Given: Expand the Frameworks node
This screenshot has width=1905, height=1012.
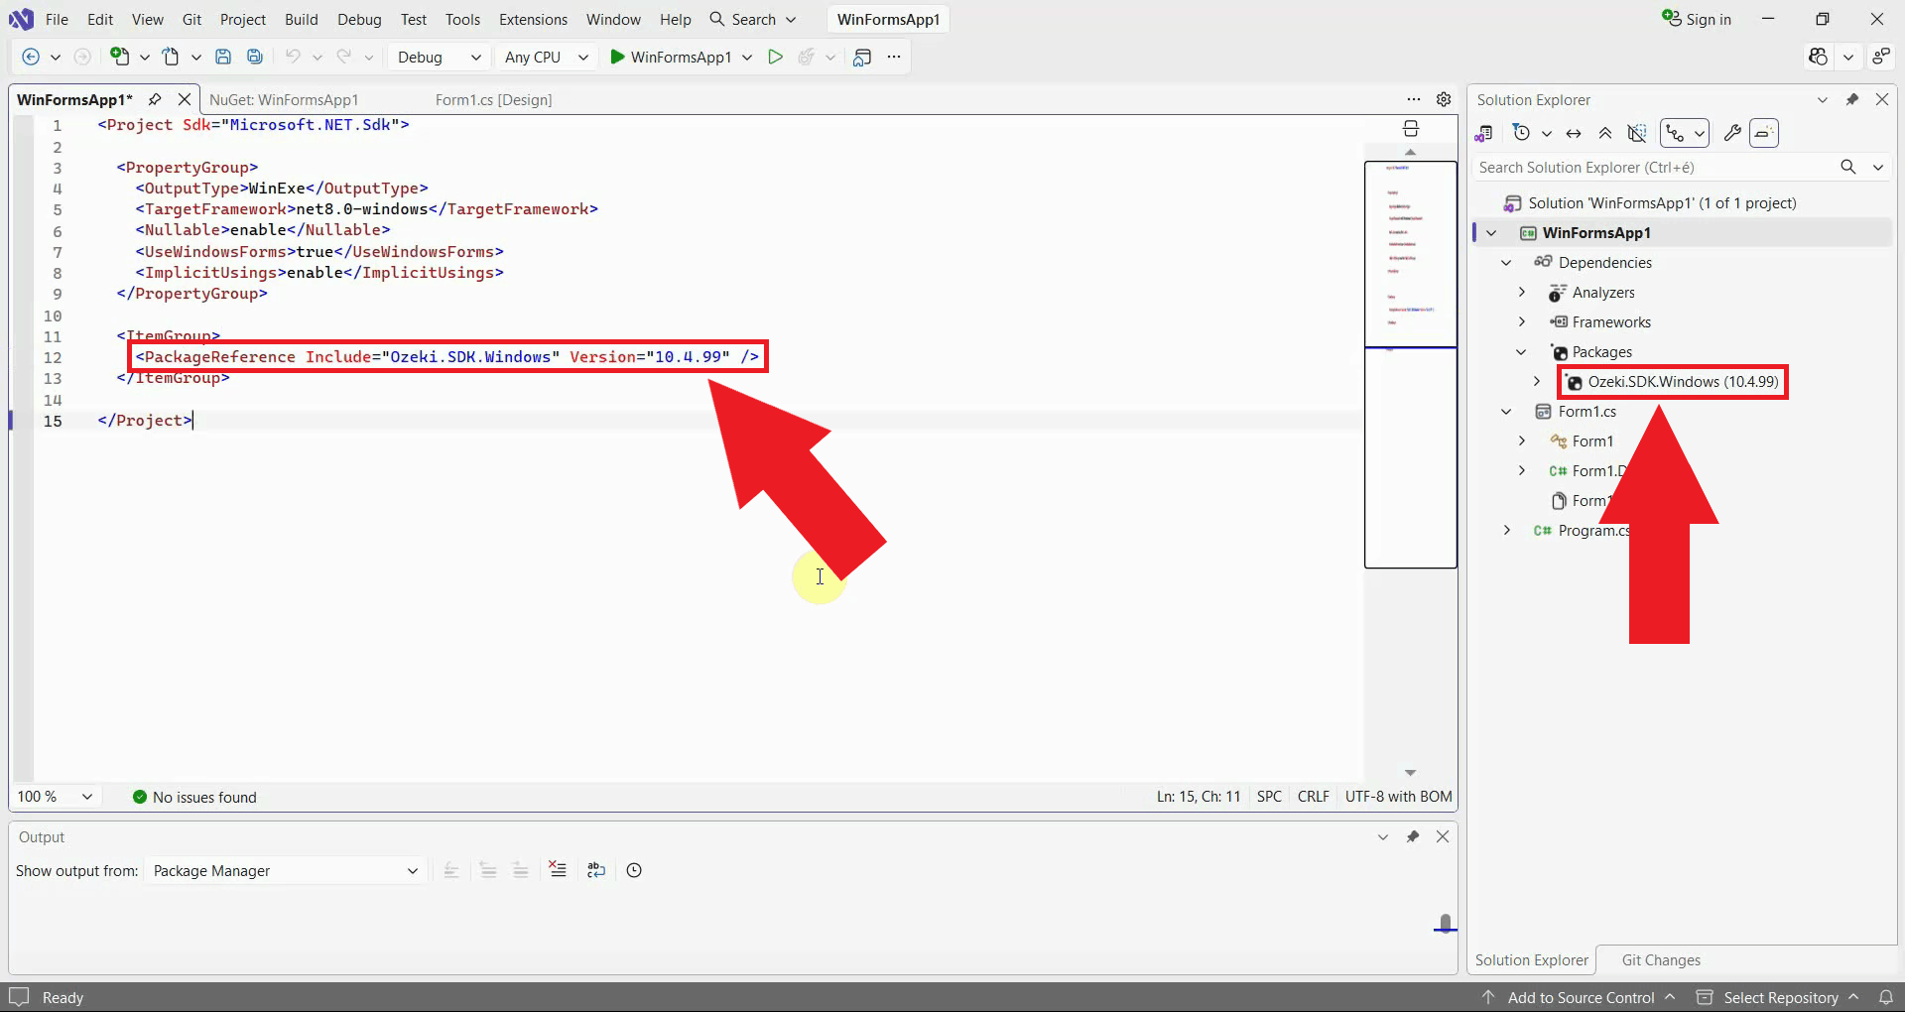Looking at the screenshot, I should coord(1521,321).
